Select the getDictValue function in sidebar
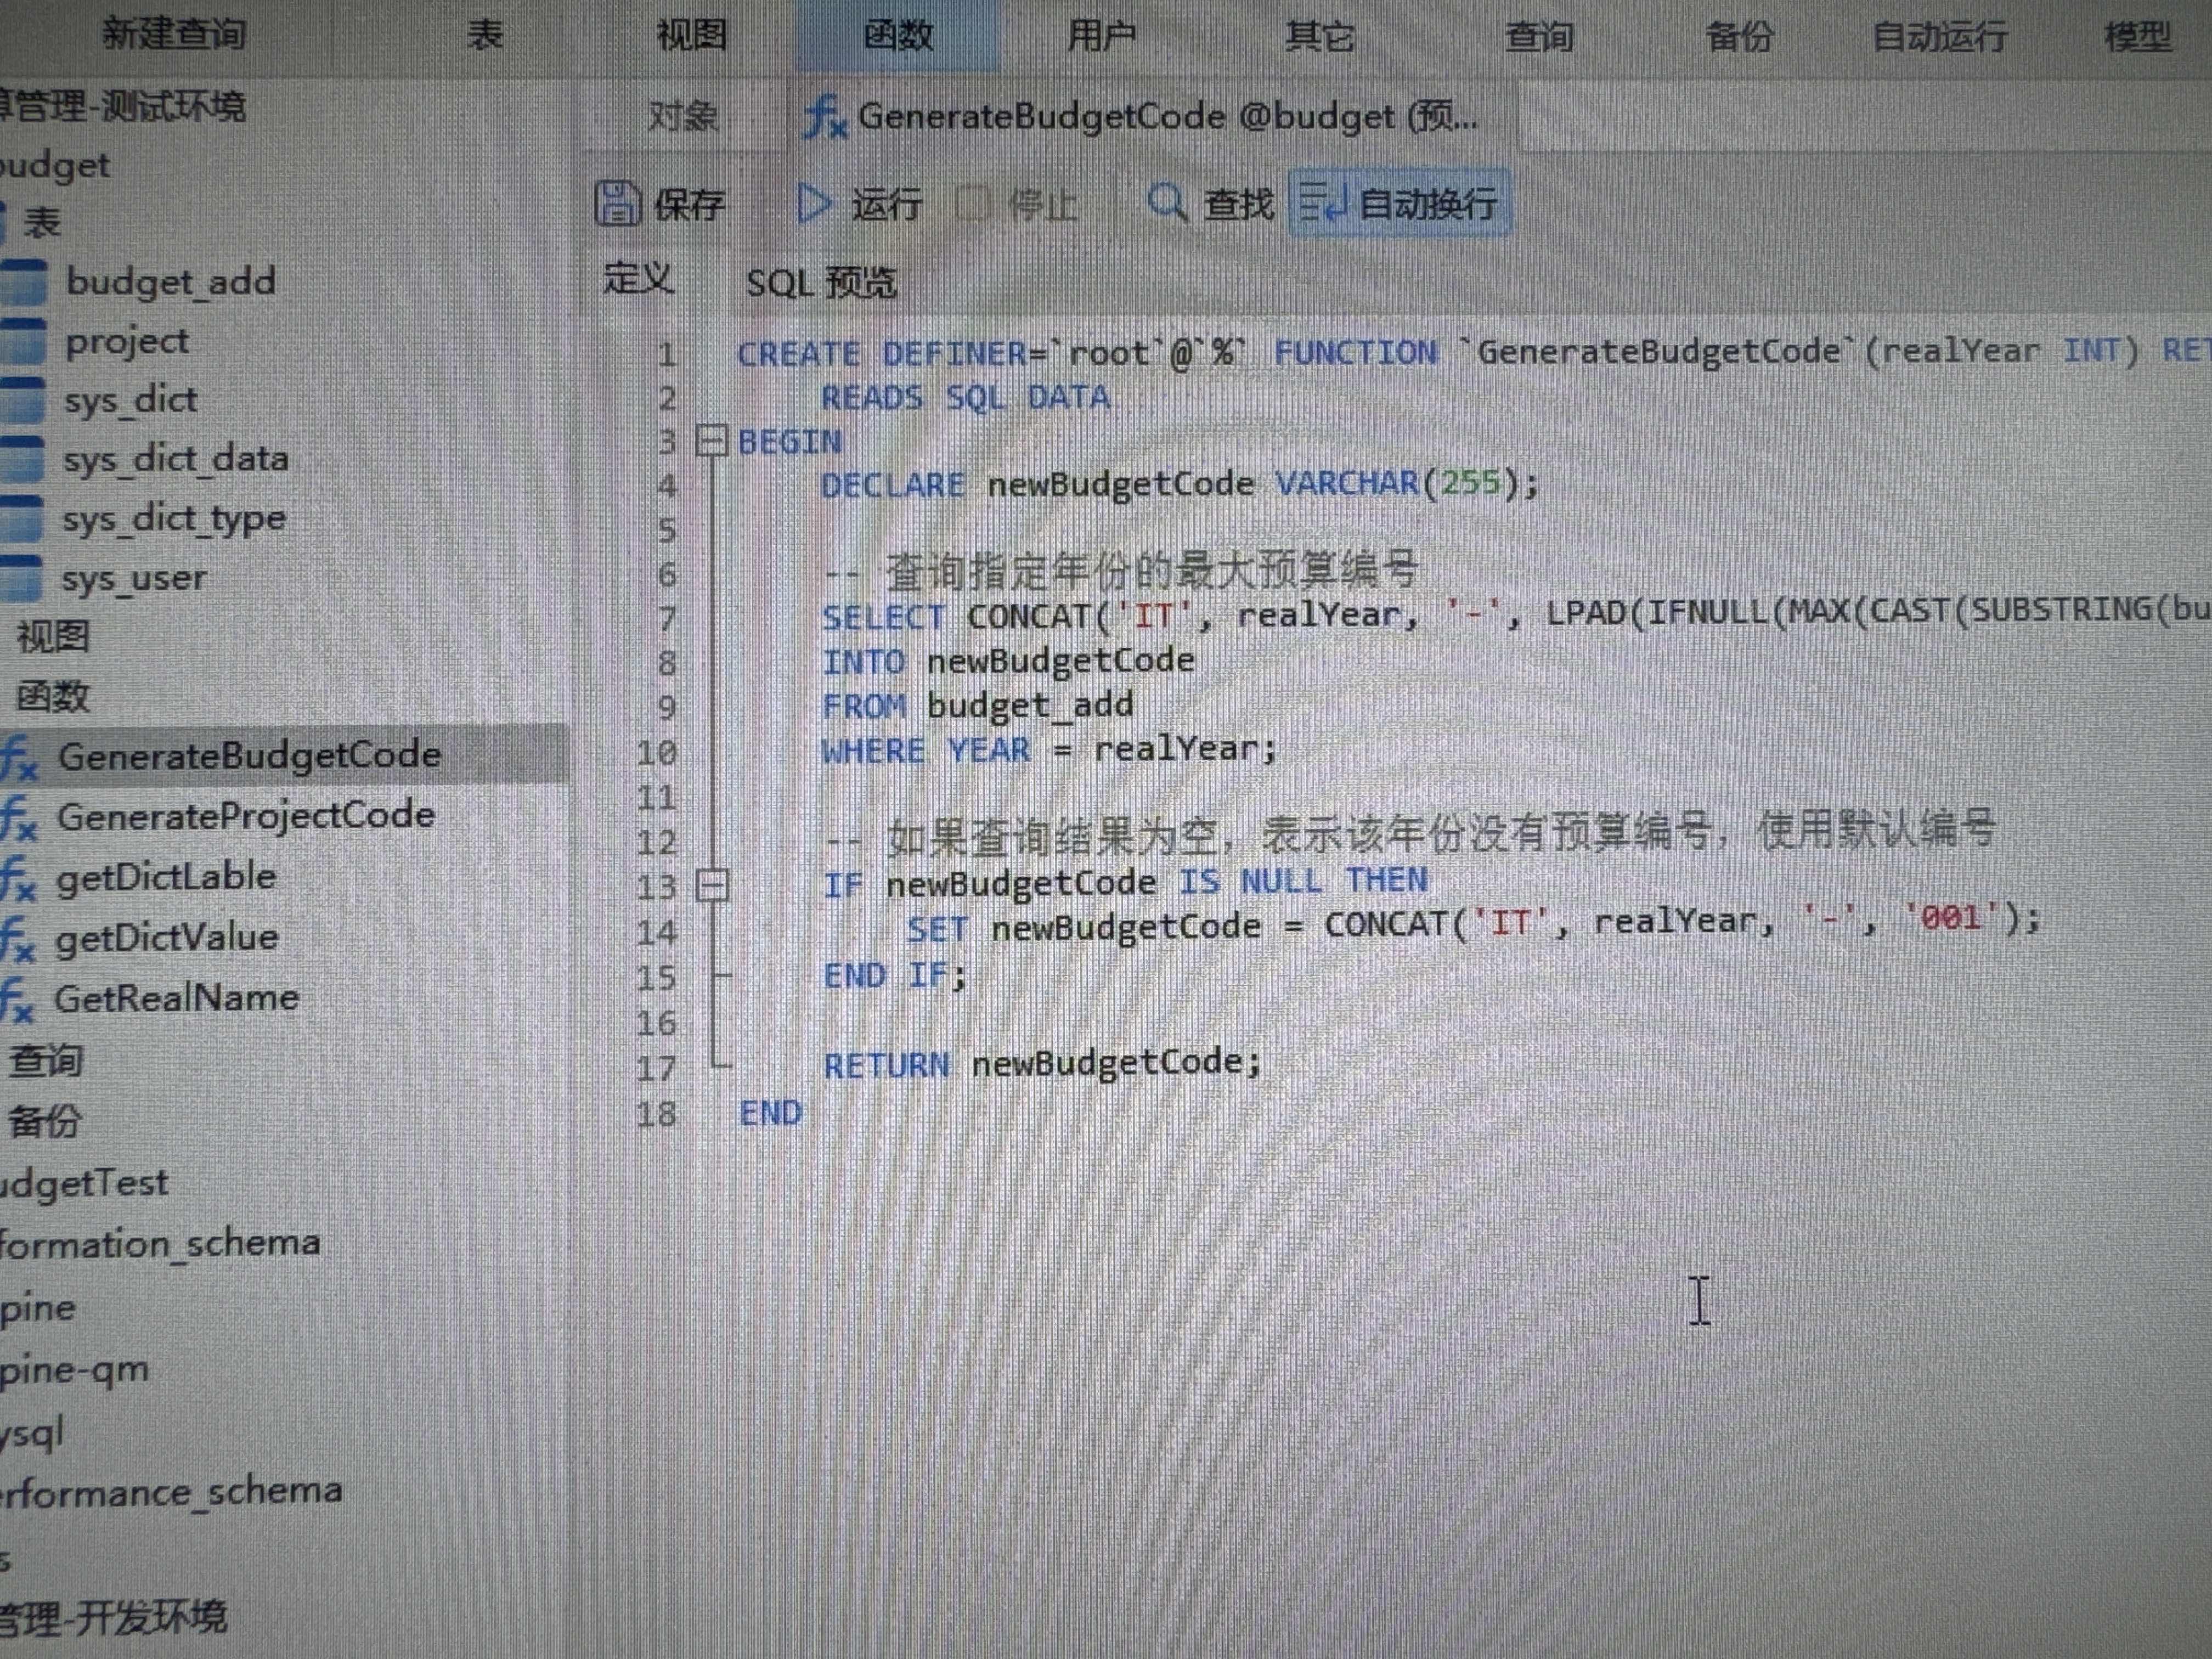This screenshot has width=2212, height=1659. coord(166,937)
